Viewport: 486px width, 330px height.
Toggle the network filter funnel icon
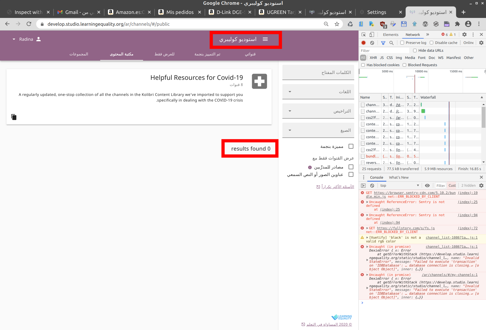click(383, 43)
